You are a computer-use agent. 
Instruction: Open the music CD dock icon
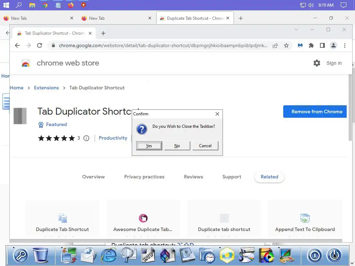point(246,255)
